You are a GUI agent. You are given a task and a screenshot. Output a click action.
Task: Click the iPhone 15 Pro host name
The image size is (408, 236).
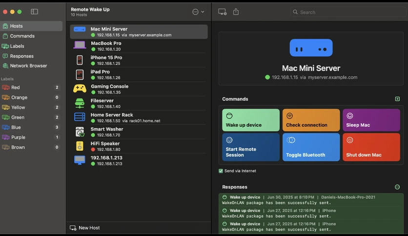(x=106, y=58)
